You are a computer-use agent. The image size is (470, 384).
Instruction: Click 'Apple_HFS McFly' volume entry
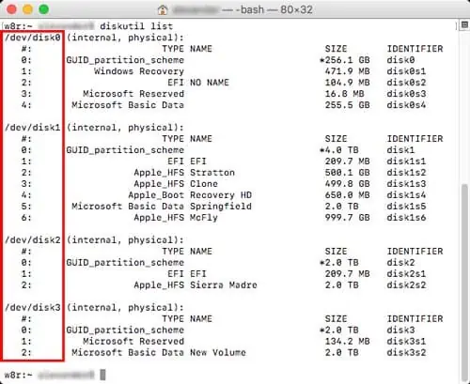[x=176, y=218]
